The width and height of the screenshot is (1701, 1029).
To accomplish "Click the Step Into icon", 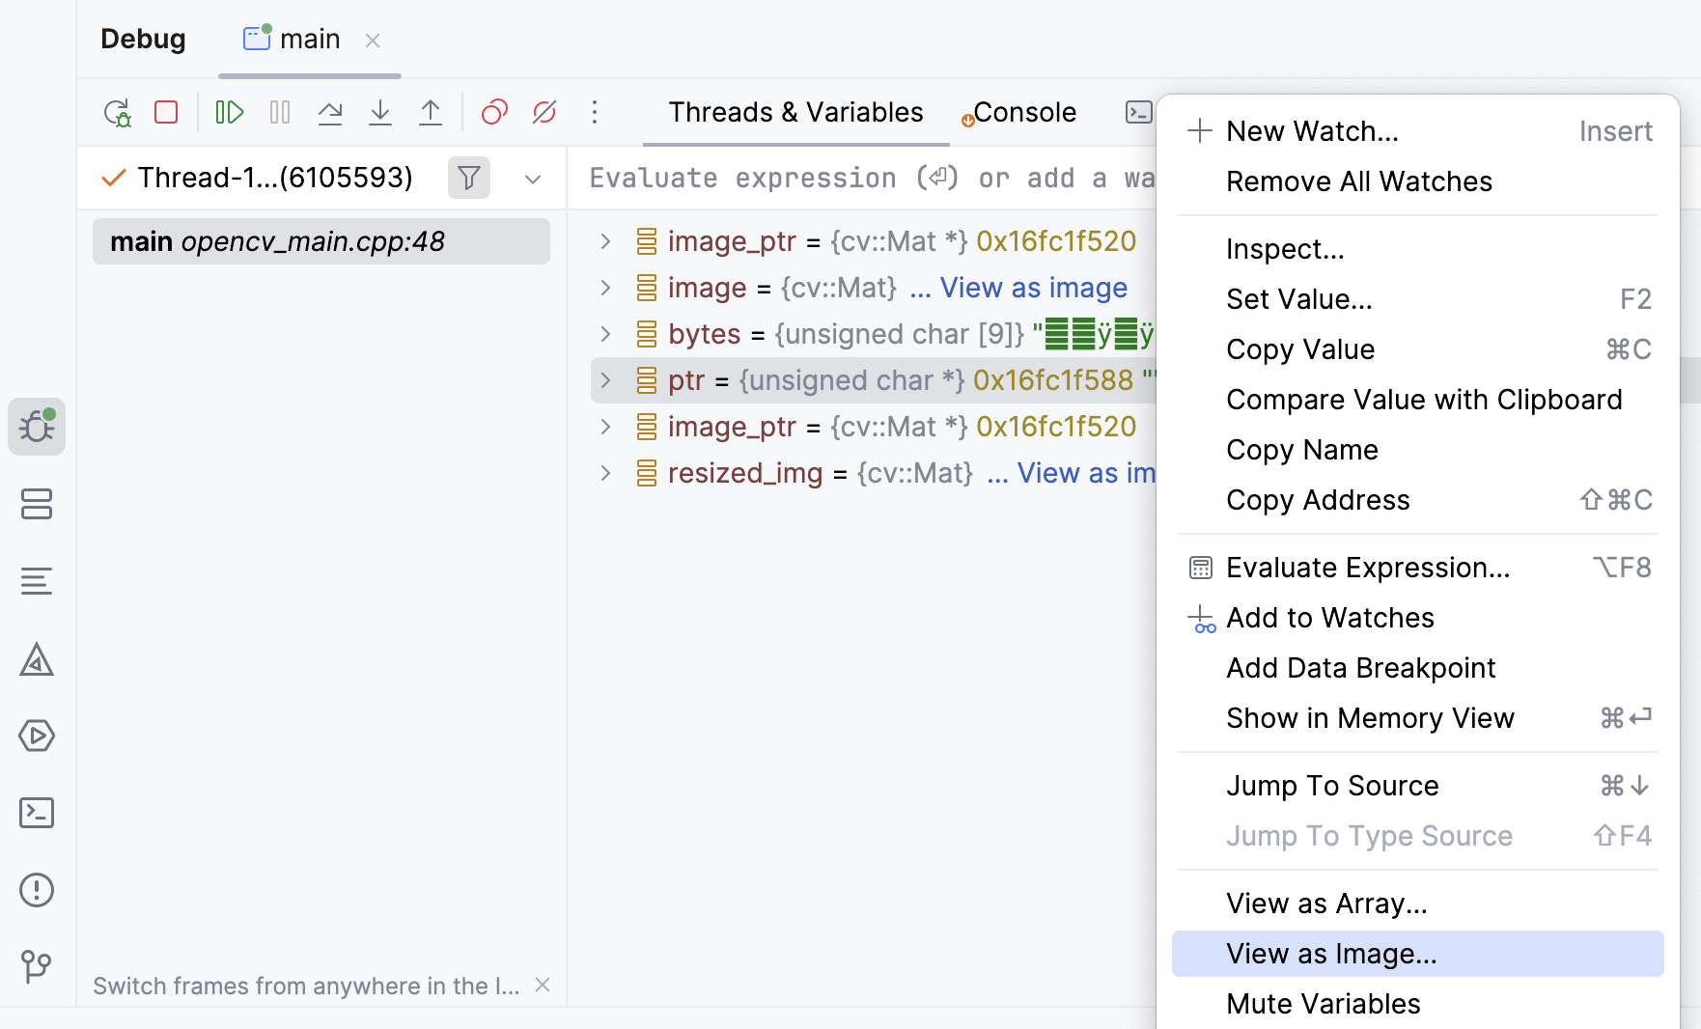I will pyautogui.click(x=380, y=113).
